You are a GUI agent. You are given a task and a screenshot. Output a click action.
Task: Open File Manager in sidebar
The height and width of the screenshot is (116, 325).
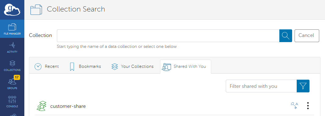tap(12, 29)
